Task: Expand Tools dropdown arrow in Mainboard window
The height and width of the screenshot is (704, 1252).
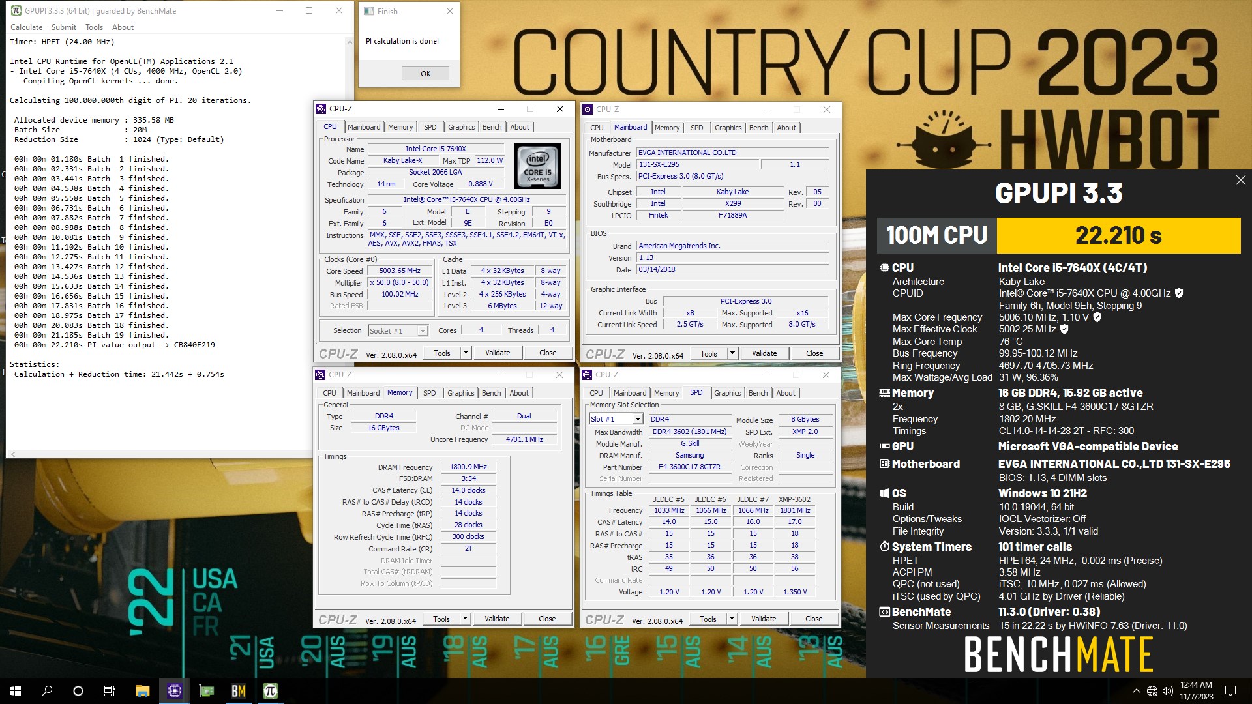Action: click(x=732, y=353)
